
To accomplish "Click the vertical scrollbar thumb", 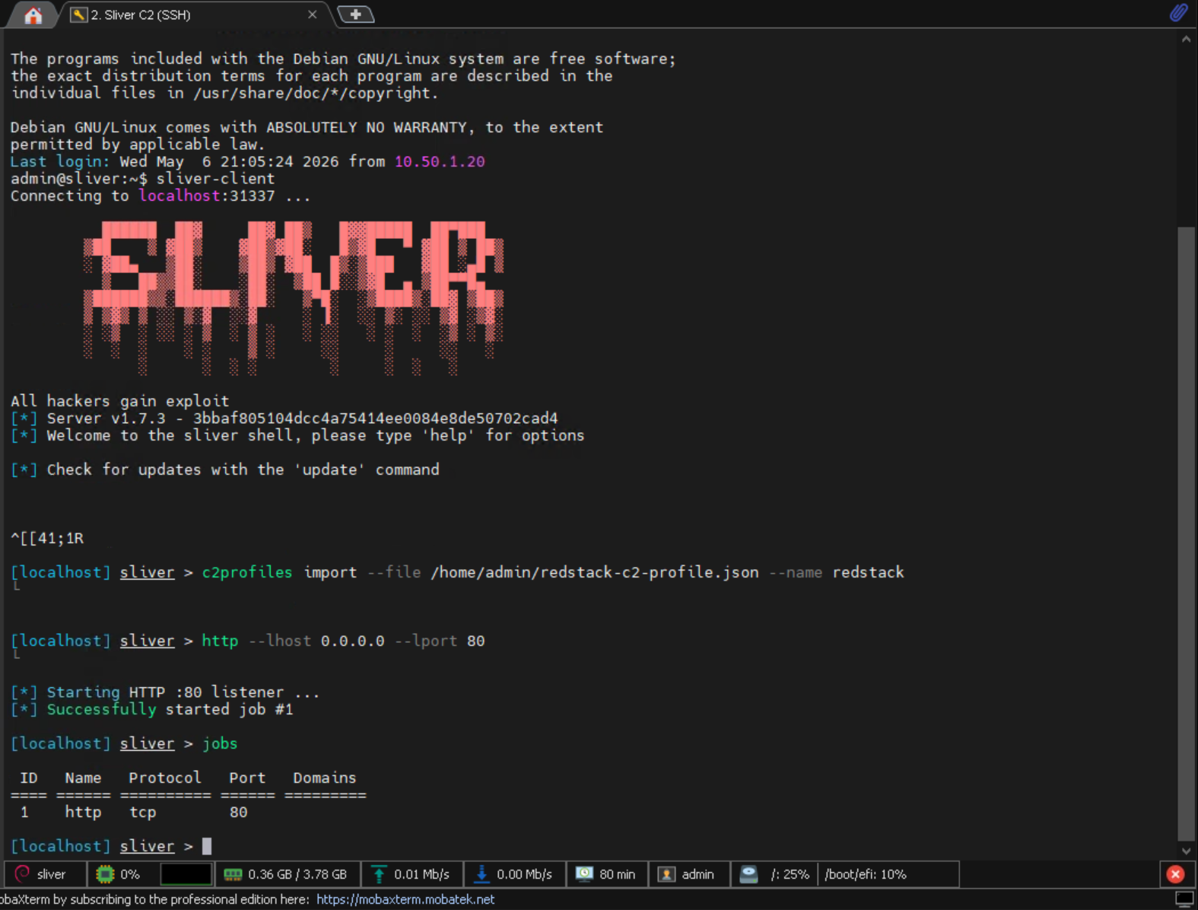I will (1186, 533).
